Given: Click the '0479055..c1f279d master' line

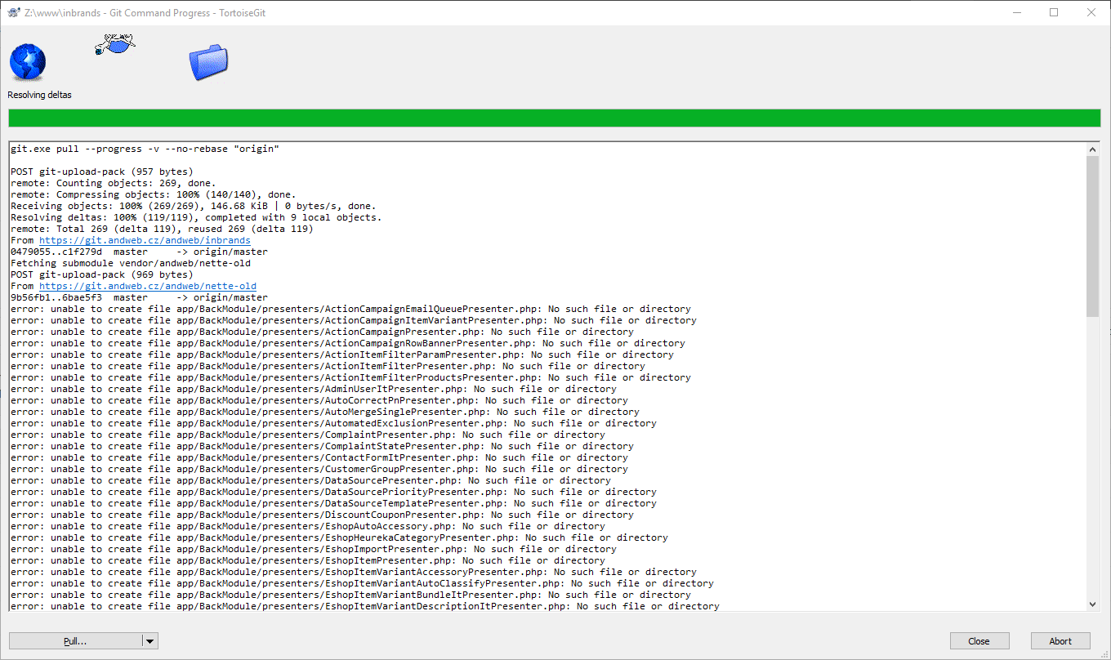Looking at the screenshot, I should pos(139,252).
